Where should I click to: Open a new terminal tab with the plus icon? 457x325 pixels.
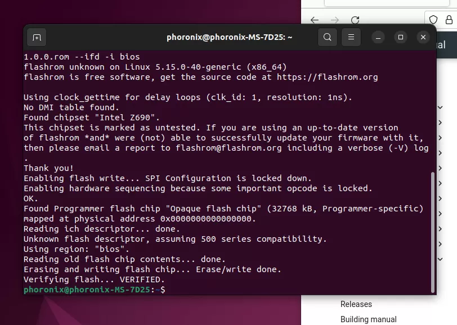37,37
